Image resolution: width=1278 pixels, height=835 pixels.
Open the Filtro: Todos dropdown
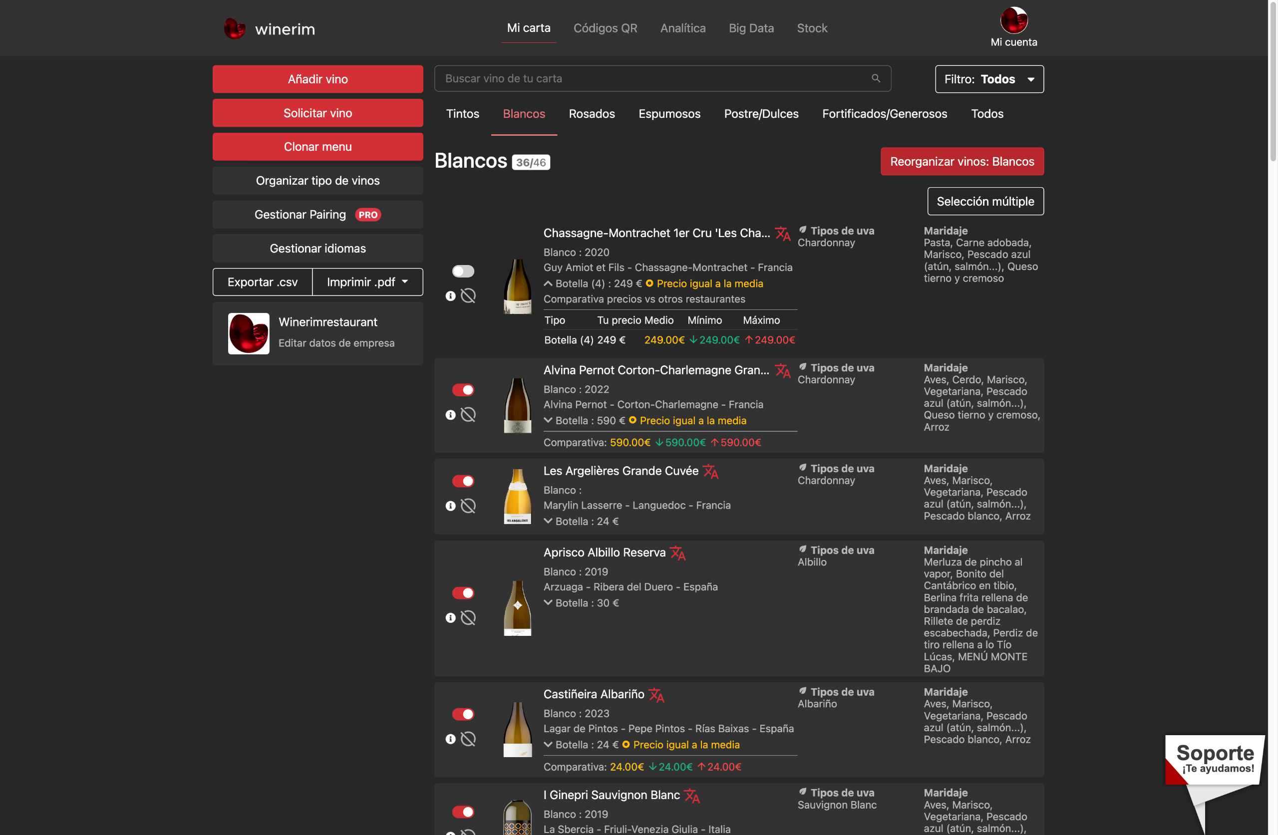coord(989,79)
